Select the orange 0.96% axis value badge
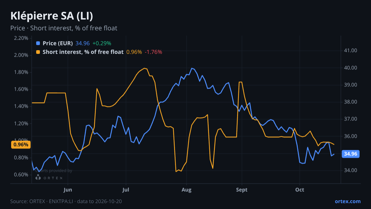Image resolution: width=371 pixels, height=209 pixels. (21, 145)
